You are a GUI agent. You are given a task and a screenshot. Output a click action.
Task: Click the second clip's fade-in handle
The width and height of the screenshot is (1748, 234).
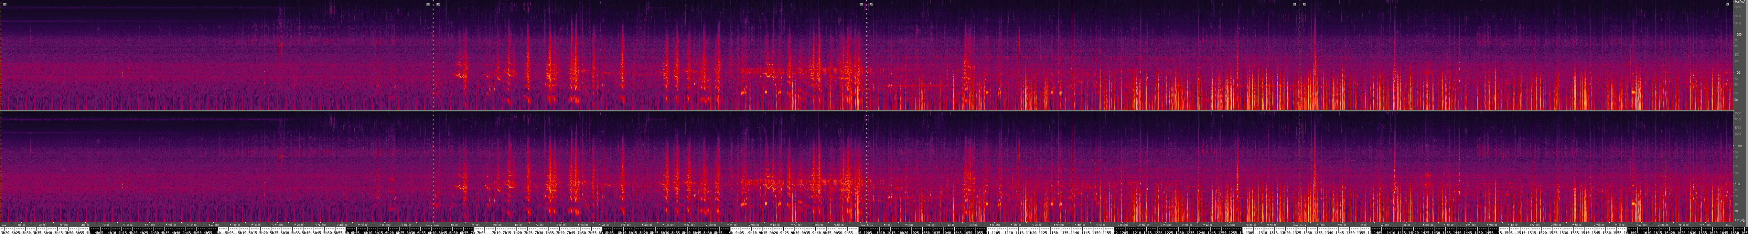tap(438, 4)
